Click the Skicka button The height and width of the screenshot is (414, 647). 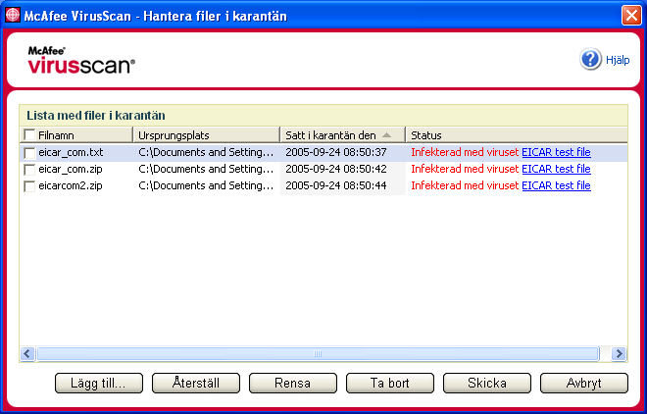click(487, 383)
